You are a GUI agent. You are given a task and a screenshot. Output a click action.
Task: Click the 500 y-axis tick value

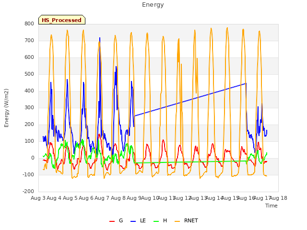tap(29, 74)
